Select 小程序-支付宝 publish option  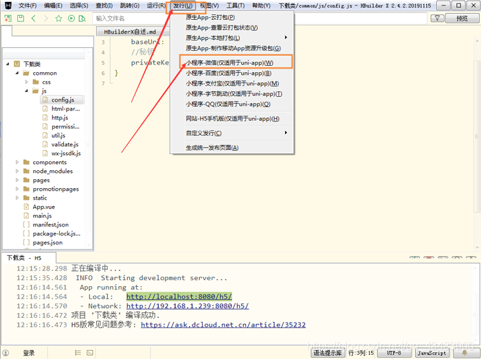click(x=232, y=84)
